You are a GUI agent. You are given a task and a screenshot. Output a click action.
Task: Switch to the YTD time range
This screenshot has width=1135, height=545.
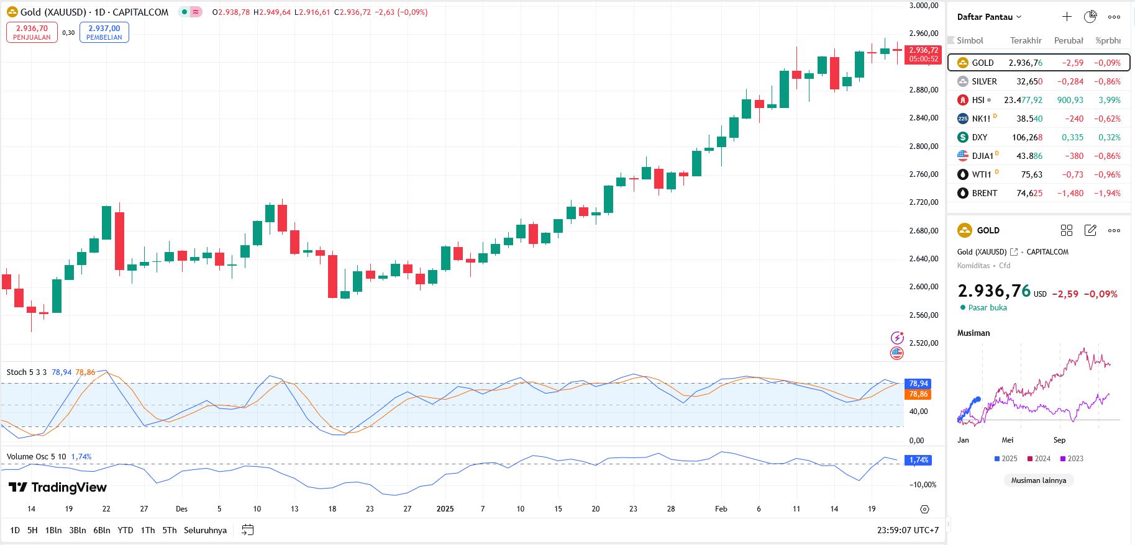pyautogui.click(x=125, y=530)
